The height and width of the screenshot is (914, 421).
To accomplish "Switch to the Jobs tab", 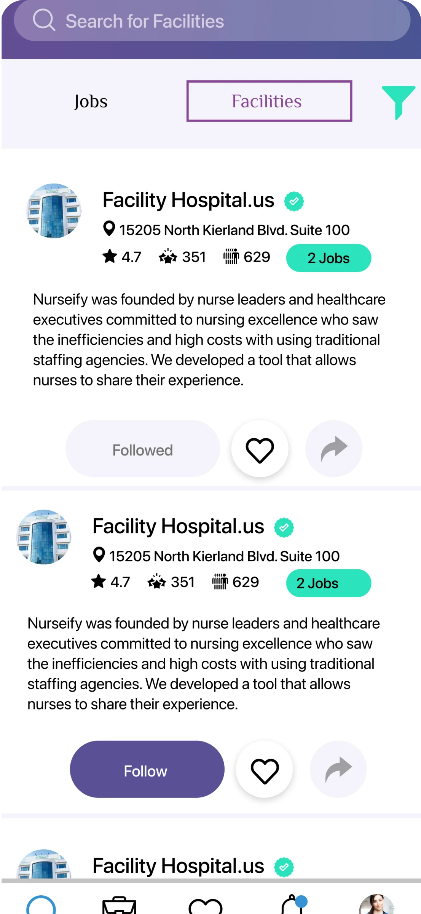I will (91, 101).
